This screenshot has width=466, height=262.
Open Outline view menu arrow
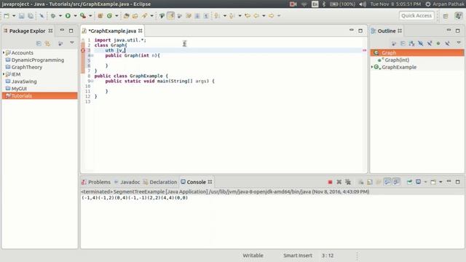[459, 43]
